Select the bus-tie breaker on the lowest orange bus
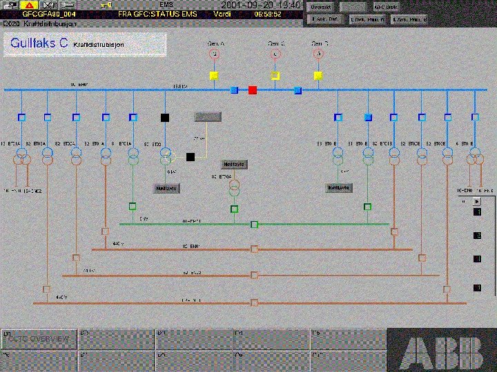The width and height of the screenshot is (497, 372). point(254,302)
